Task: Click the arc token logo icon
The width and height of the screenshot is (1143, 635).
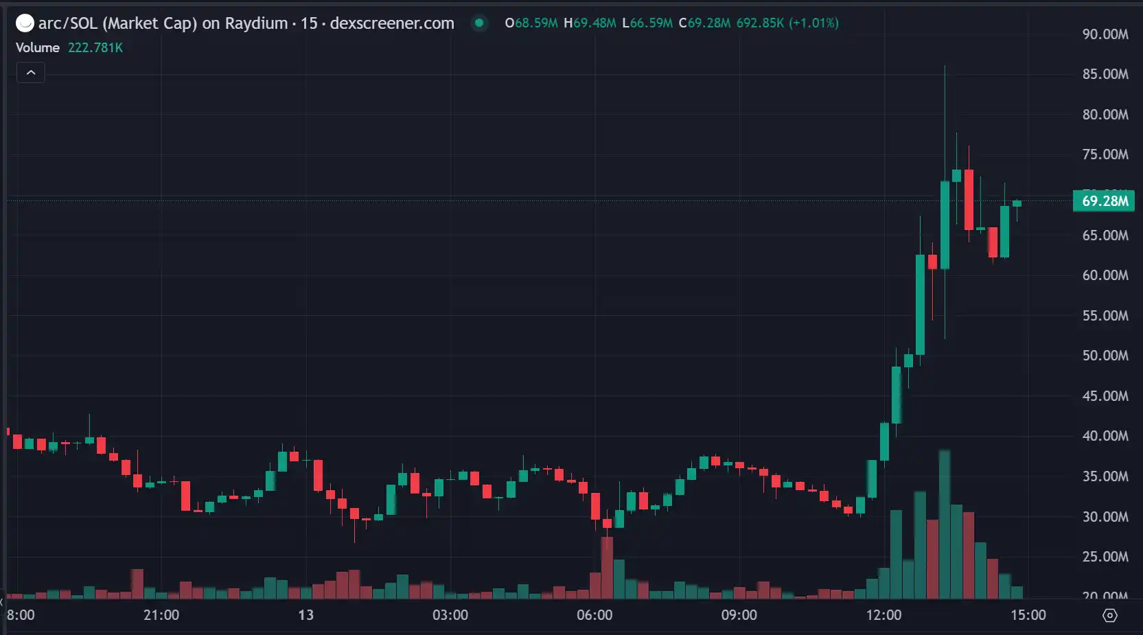Action: pyautogui.click(x=25, y=23)
